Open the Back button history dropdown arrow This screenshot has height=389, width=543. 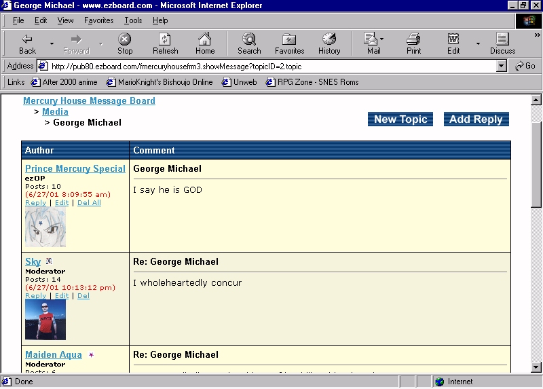pos(52,43)
